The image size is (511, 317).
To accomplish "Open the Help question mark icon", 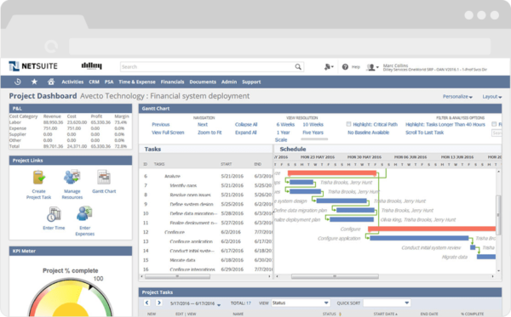I will pos(345,67).
